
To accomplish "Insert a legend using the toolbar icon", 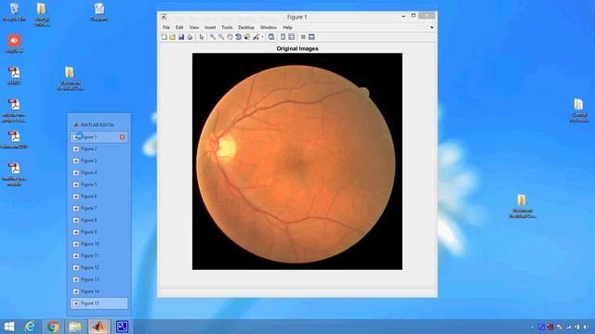I will click(291, 37).
